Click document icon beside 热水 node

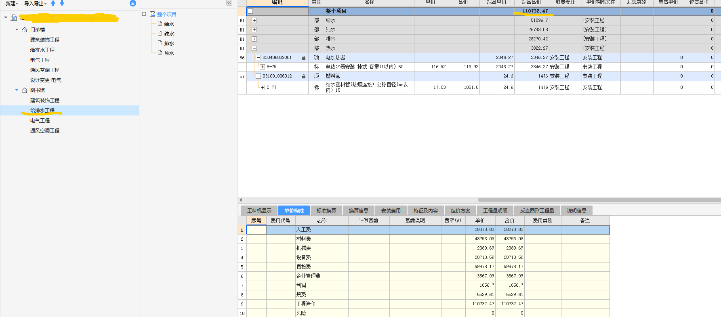click(x=160, y=53)
